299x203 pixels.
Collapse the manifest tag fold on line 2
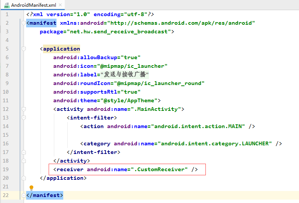click(24, 23)
